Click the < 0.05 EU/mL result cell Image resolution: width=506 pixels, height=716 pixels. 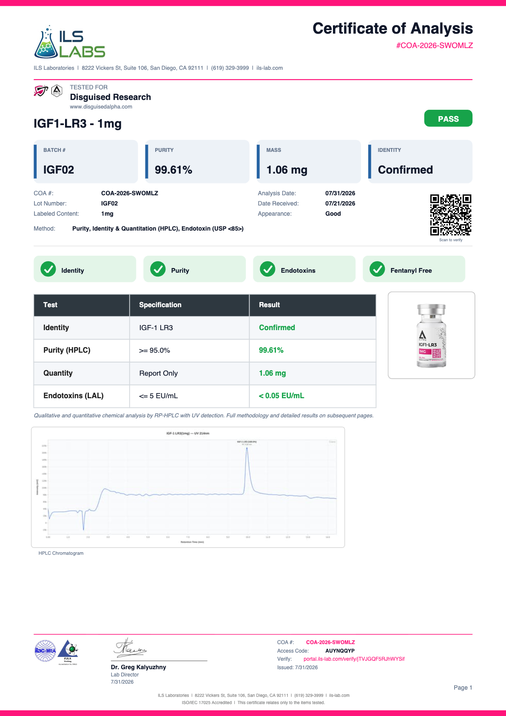pos(313,396)
